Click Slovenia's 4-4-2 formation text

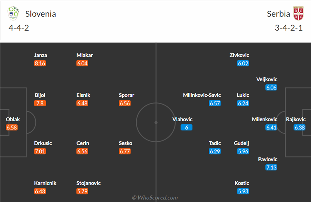19,28
